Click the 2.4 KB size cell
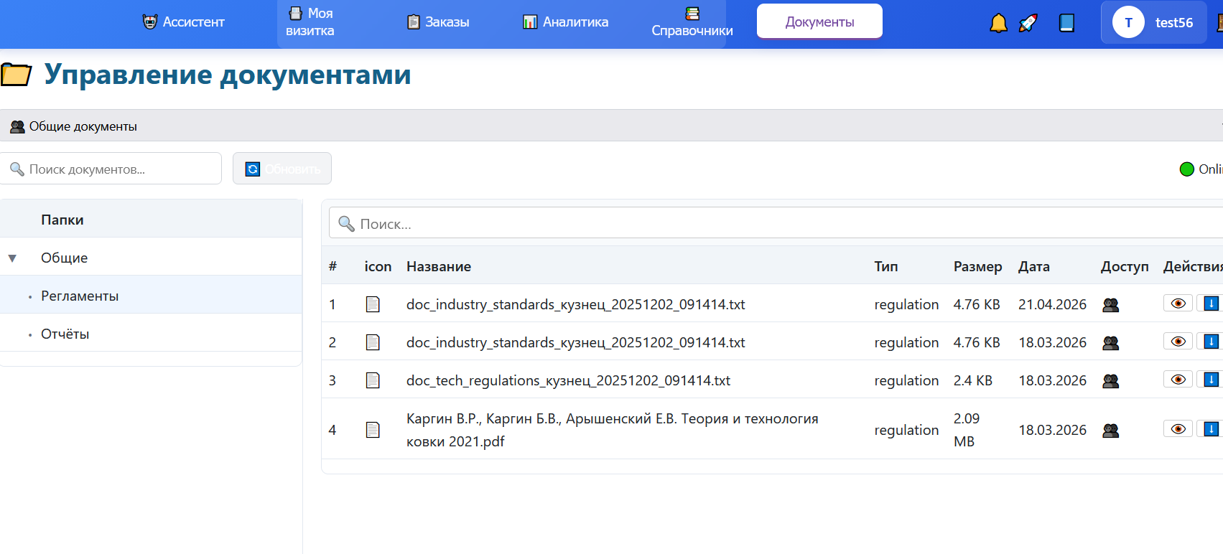The image size is (1223, 554). (x=973, y=380)
